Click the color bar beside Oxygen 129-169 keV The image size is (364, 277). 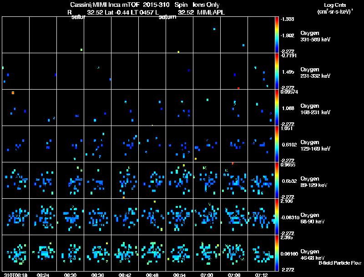277,144
